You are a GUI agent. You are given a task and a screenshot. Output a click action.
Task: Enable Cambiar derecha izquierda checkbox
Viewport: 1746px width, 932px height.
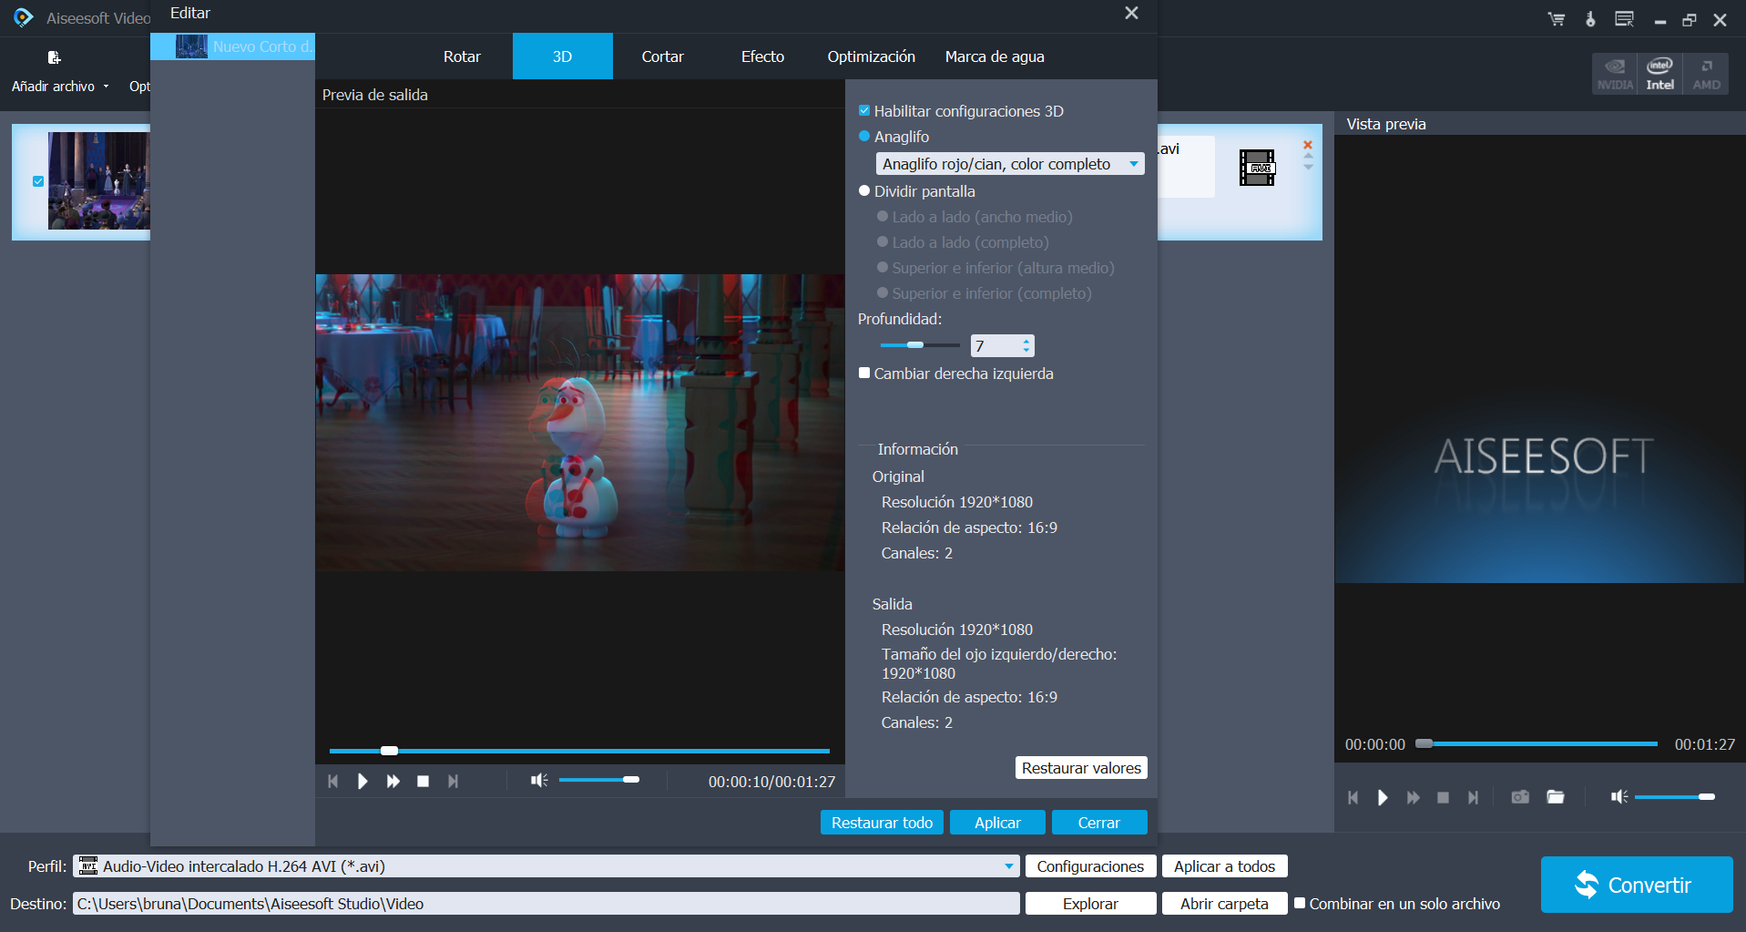pos(864,374)
